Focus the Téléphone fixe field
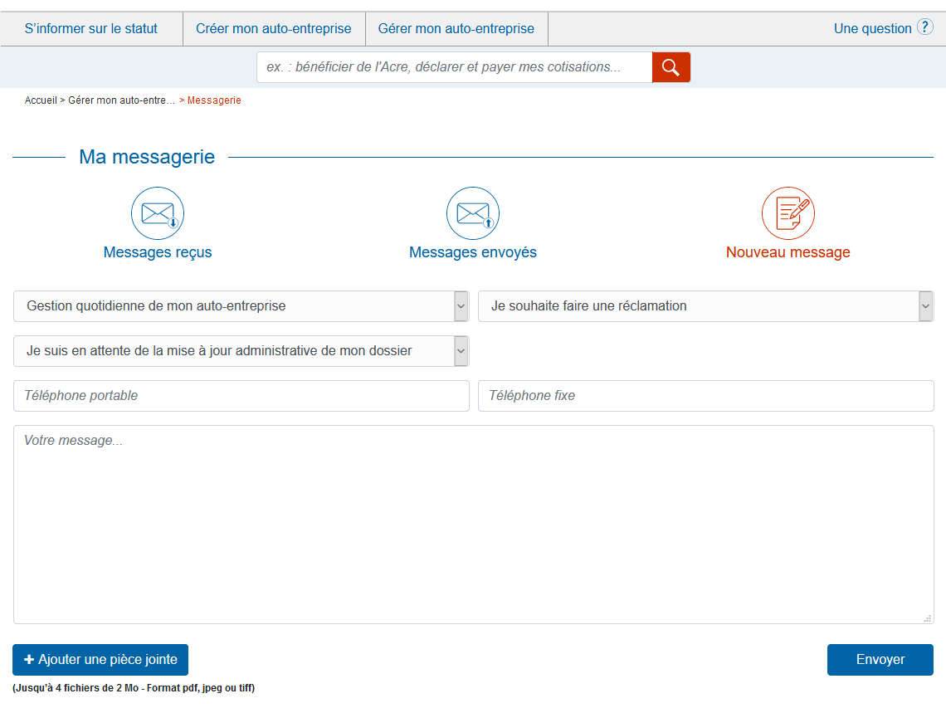The height and width of the screenshot is (708, 946). tap(705, 396)
